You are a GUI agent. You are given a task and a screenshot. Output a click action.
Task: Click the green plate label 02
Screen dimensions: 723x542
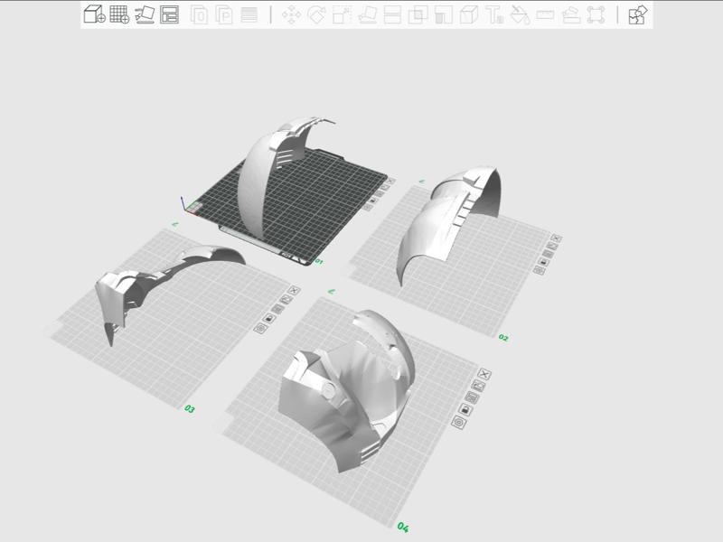tap(503, 338)
